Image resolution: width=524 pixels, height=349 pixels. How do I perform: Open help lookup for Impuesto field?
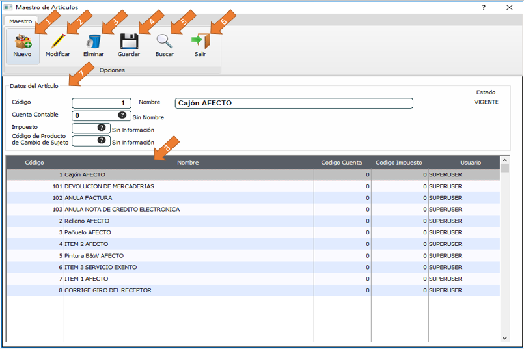click(102, 128)
